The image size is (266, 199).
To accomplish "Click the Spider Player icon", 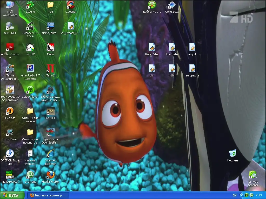I will (x=30, y=90).
